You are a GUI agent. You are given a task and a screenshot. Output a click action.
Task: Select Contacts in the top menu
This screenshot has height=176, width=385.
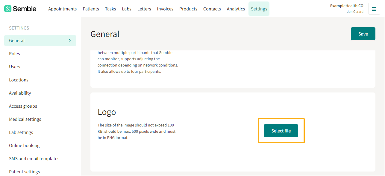[212, 9]
